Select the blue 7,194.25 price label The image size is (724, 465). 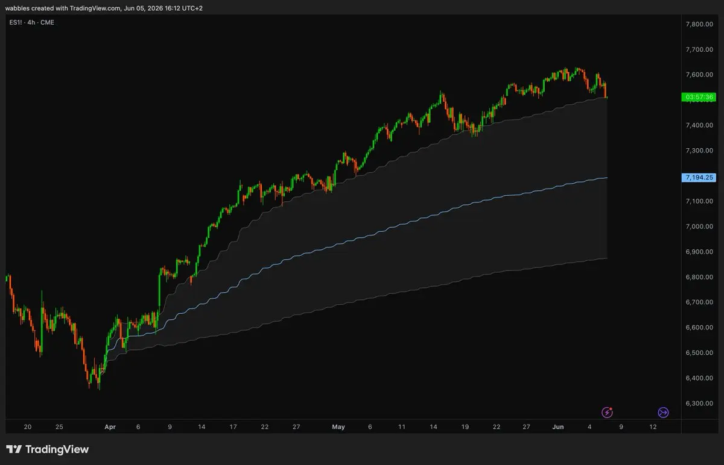click(697, 177)
